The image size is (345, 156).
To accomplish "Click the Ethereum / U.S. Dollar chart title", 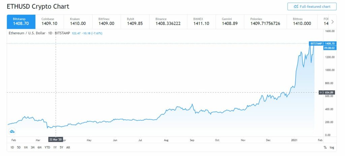I will [39, 33].
